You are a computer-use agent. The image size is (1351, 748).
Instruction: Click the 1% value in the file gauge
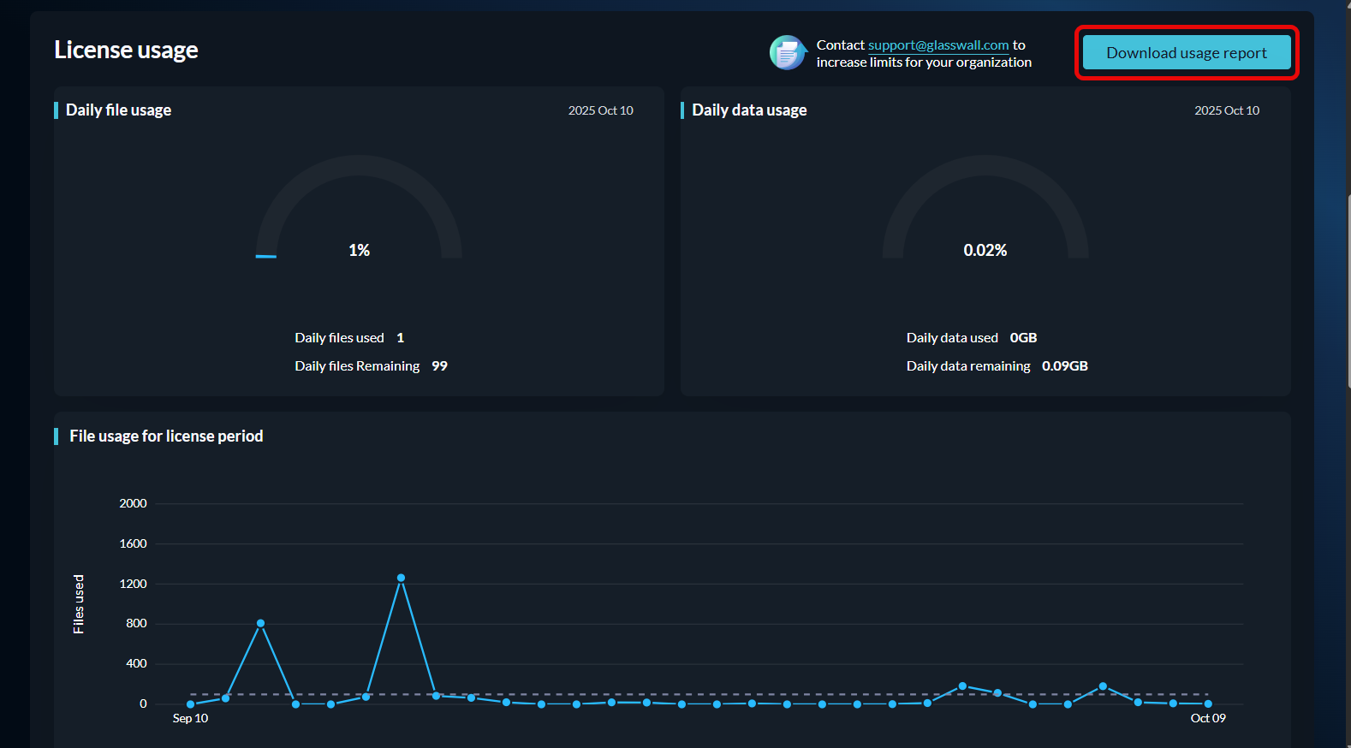[x=359, y=250]
